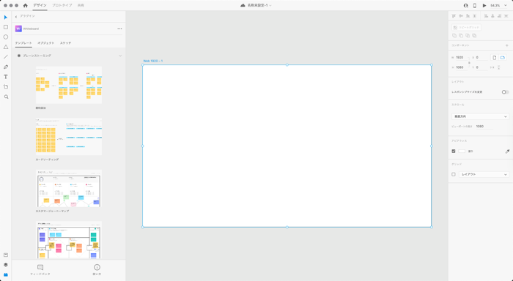Enable the layout grid checkbox

coord(454,174)
